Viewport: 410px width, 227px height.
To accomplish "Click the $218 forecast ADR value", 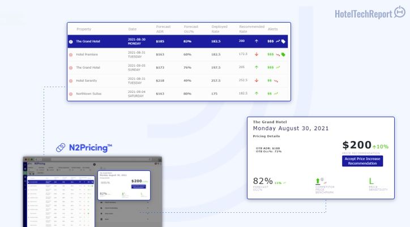I will coord(160,80).
